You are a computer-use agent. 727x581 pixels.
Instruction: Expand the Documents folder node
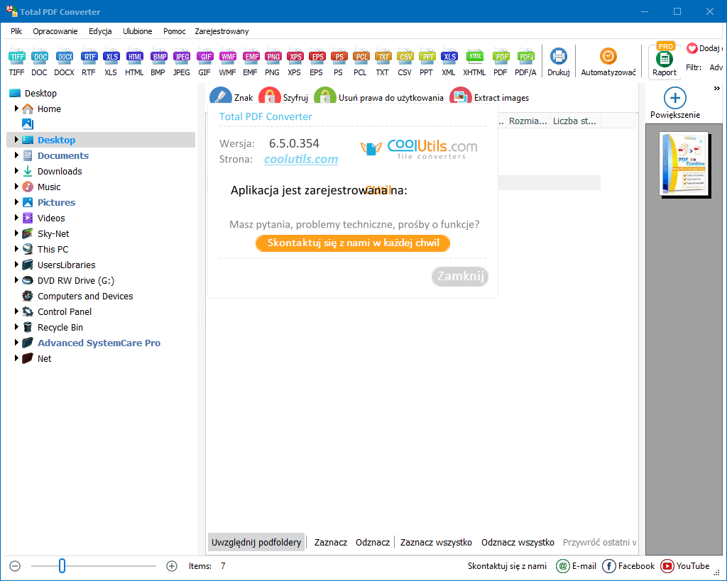point(16,155)
